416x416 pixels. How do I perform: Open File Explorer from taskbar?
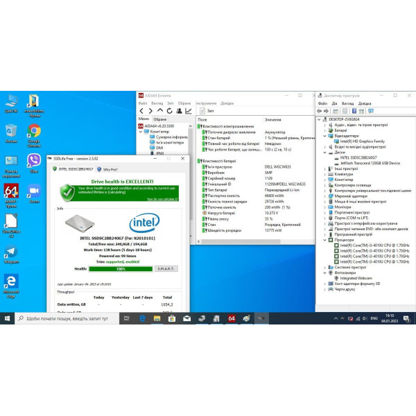point(157,318)
